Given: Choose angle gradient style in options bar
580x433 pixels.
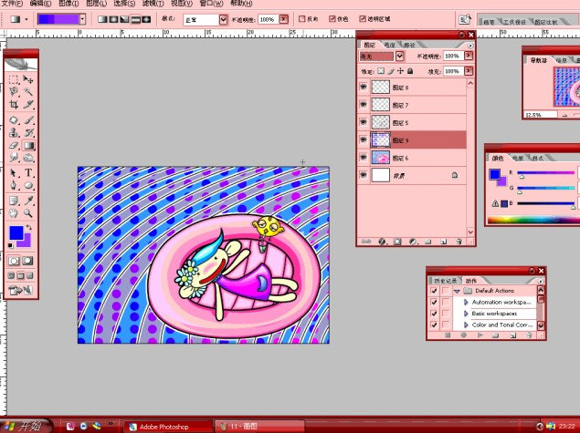Looking at the screenshot, I should (x=124, y=19).
